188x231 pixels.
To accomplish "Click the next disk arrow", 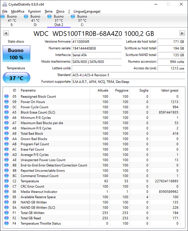I will (182, 33).
